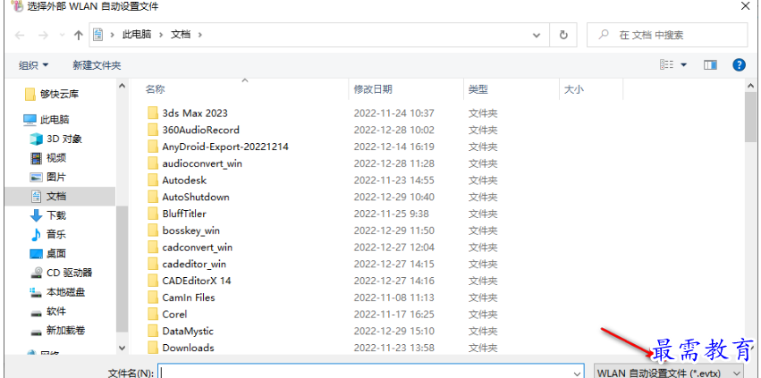The width and height of the screenshot is (761, 378).
Task: Open view options dropdown arrow
Action: (684, 64)
